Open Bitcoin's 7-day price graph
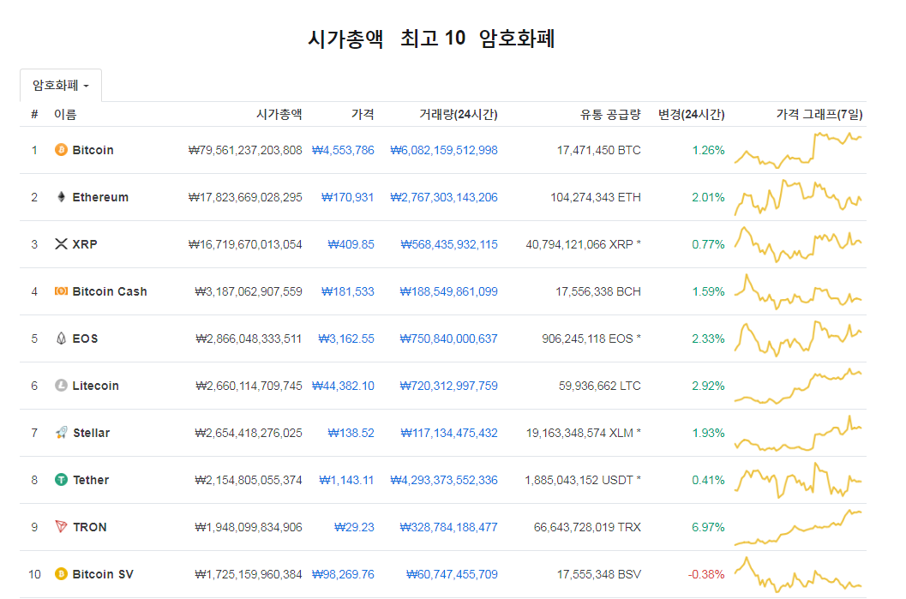This screenshot has width=906, height=599. 798,150
